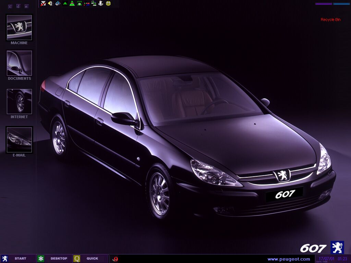Screen dimensions: 351x263
Task: Open the e: drive shortcut
Action: tap(27, 7)
